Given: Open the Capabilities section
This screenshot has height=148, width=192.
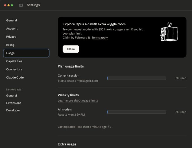Looking at the screenshot, I should [14, 61].
